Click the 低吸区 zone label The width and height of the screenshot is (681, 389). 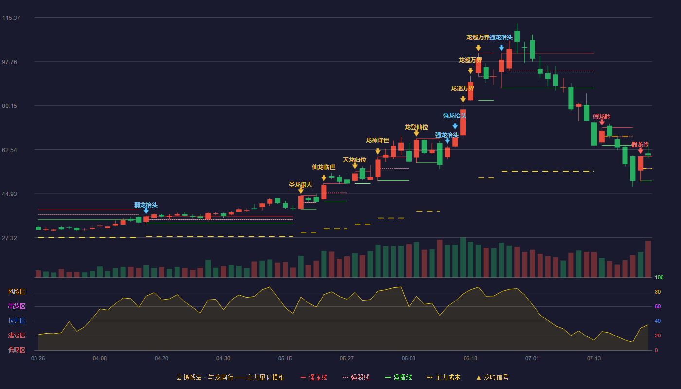(17, 350)
